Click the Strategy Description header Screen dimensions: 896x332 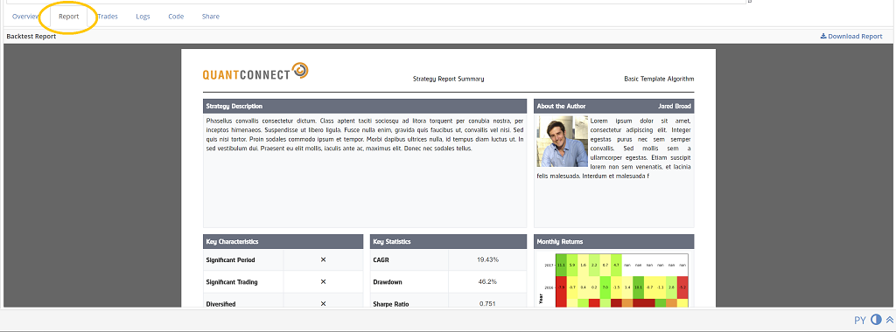365,106
